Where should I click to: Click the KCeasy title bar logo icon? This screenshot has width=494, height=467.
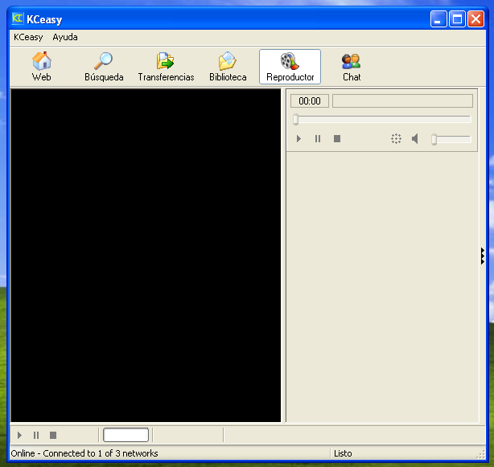pyautogui.click(x=18, y=18)
